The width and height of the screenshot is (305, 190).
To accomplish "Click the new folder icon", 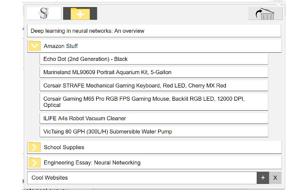I will tap(80, 13).
